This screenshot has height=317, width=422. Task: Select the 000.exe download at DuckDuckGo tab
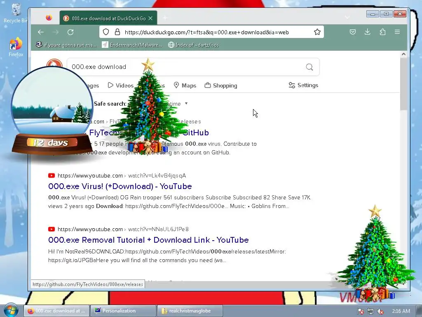click(x=108, y=18)
